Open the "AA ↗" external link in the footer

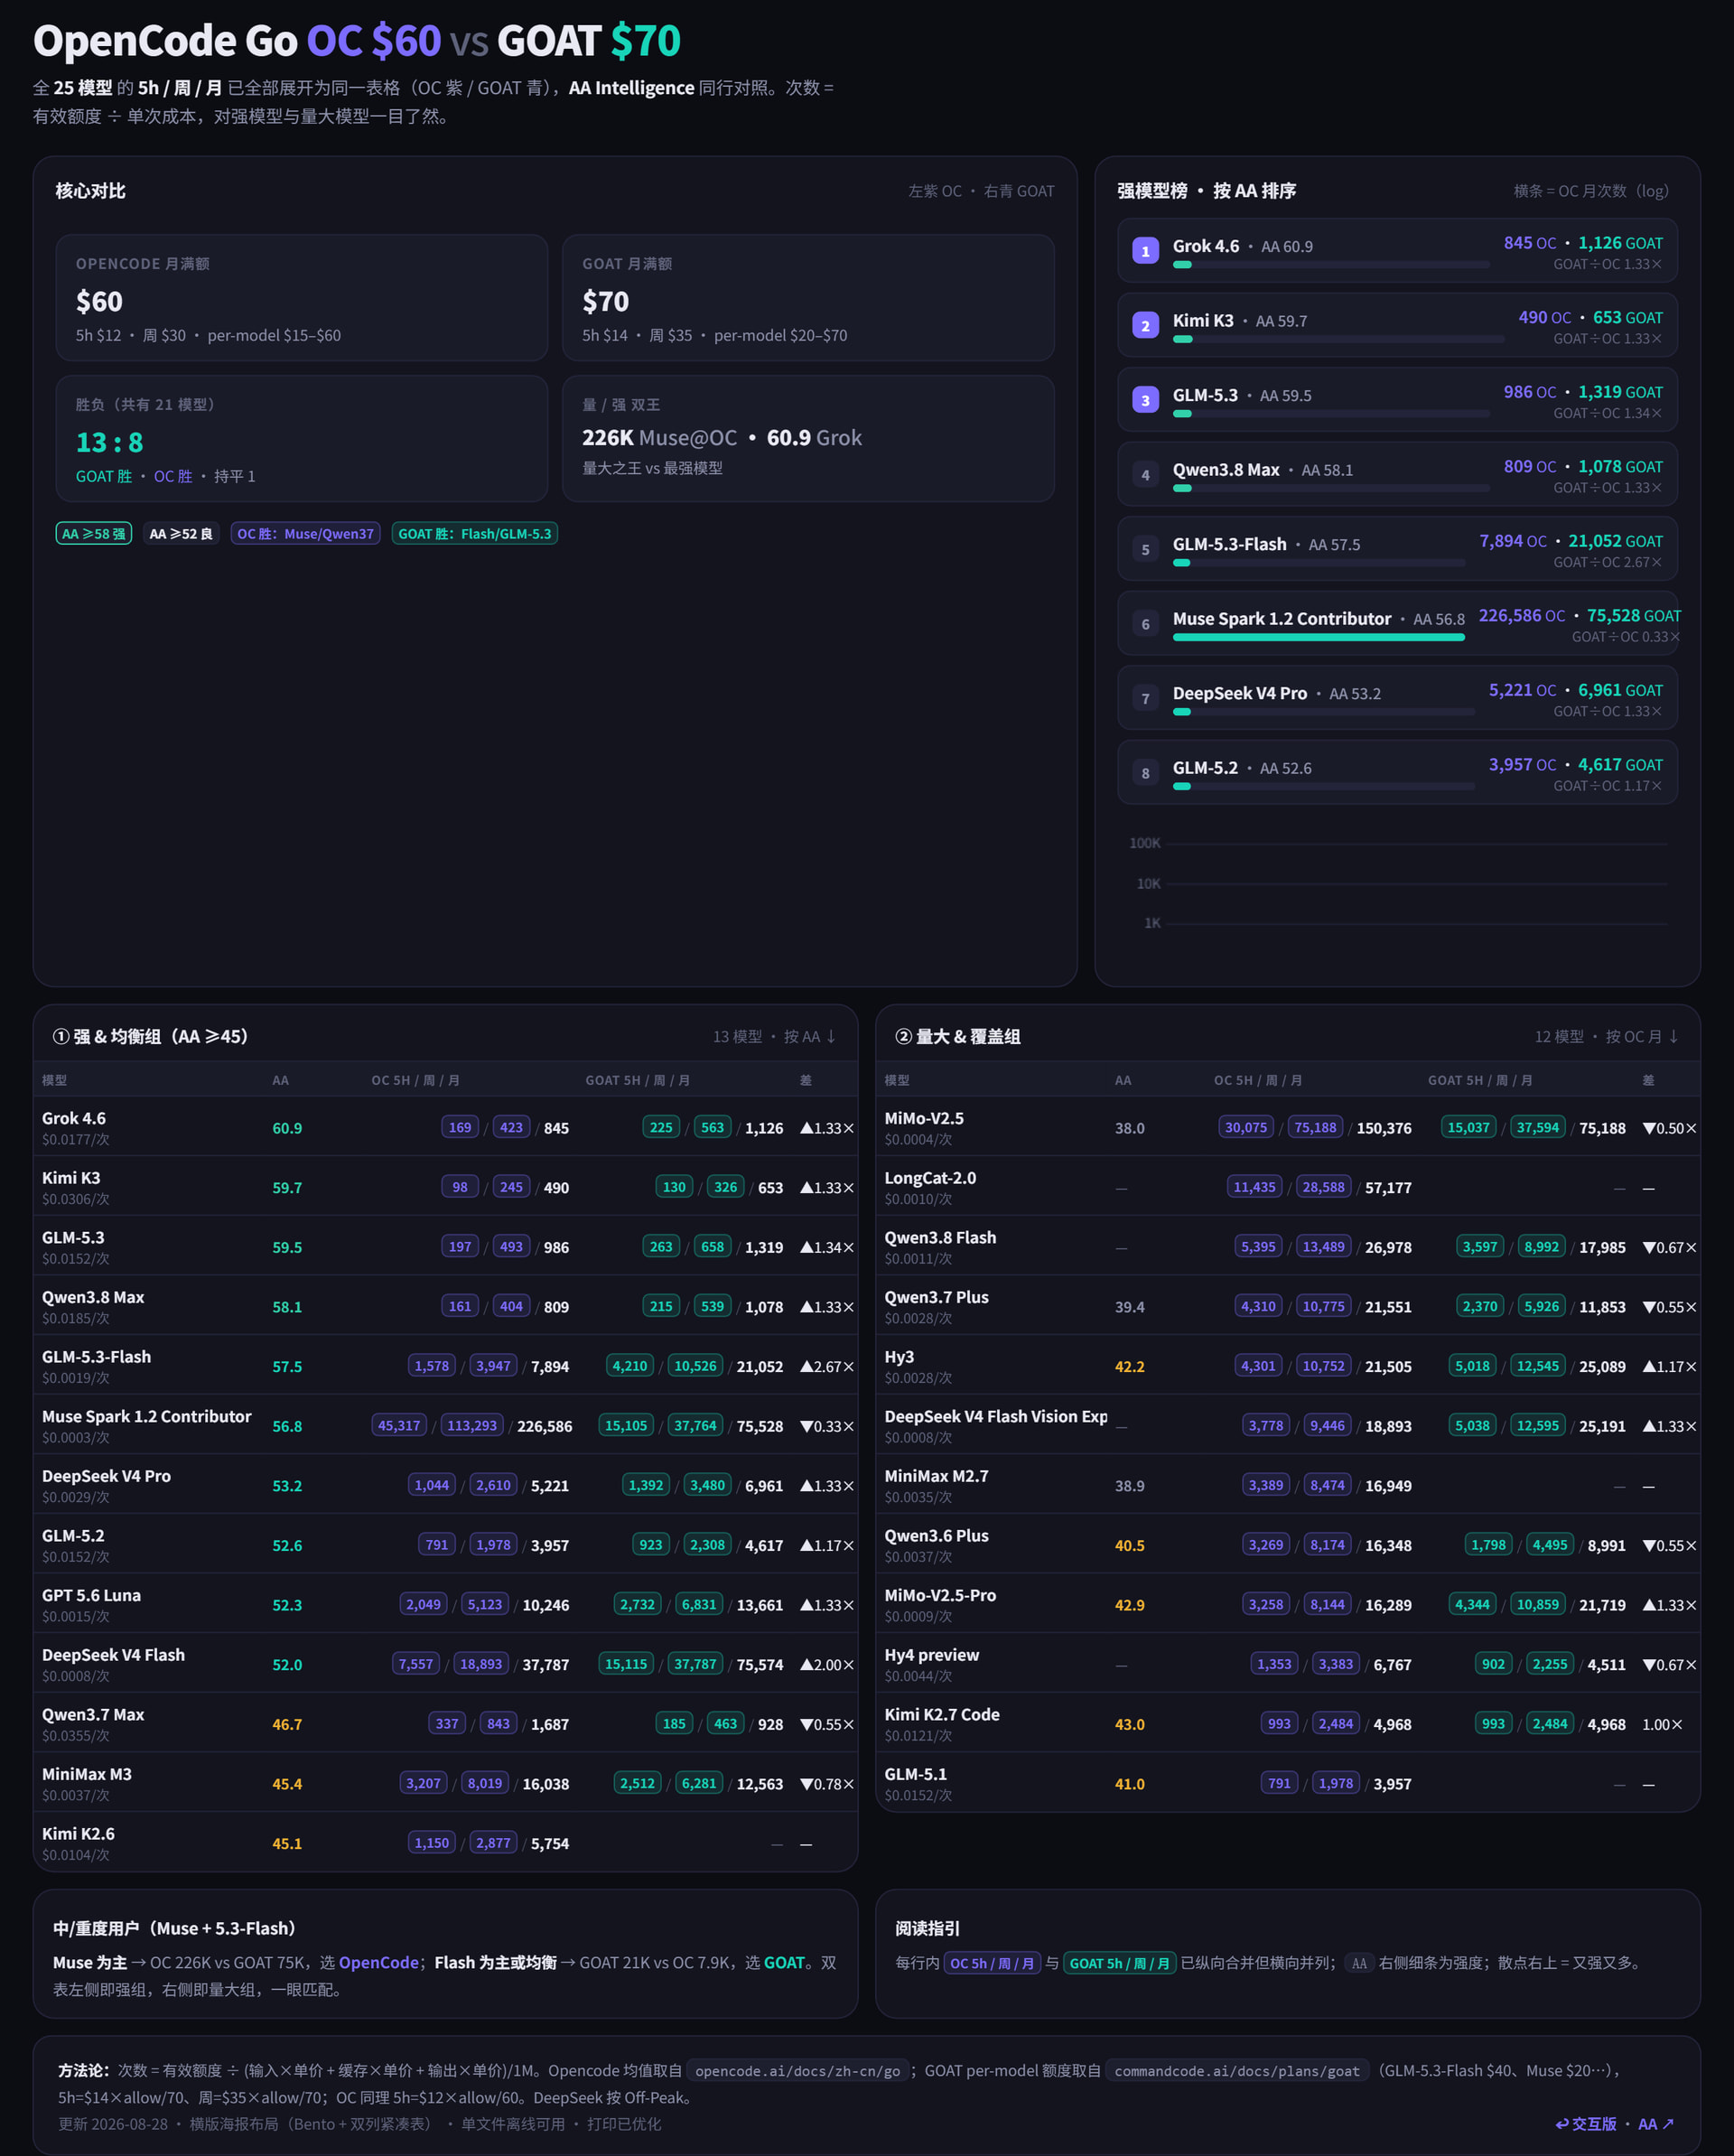(x=1656, y=2123)
